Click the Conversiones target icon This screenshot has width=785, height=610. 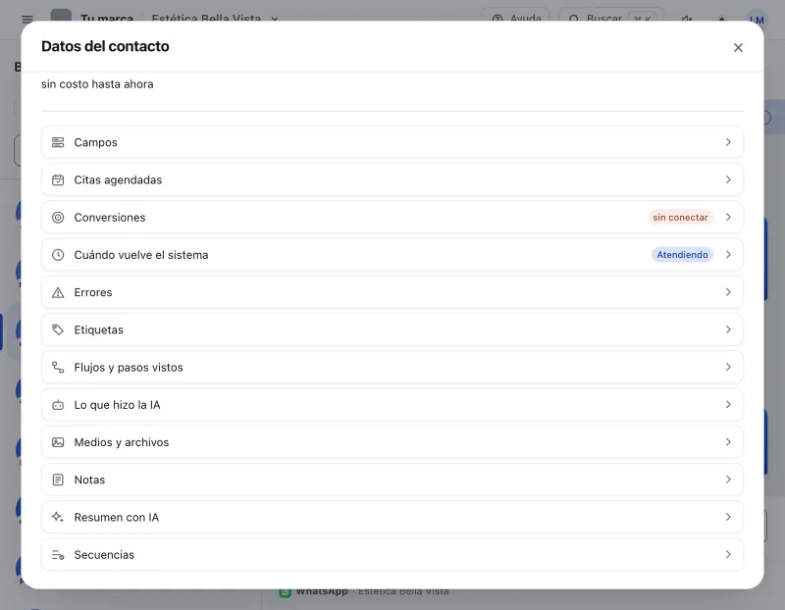tap(58, 218)
